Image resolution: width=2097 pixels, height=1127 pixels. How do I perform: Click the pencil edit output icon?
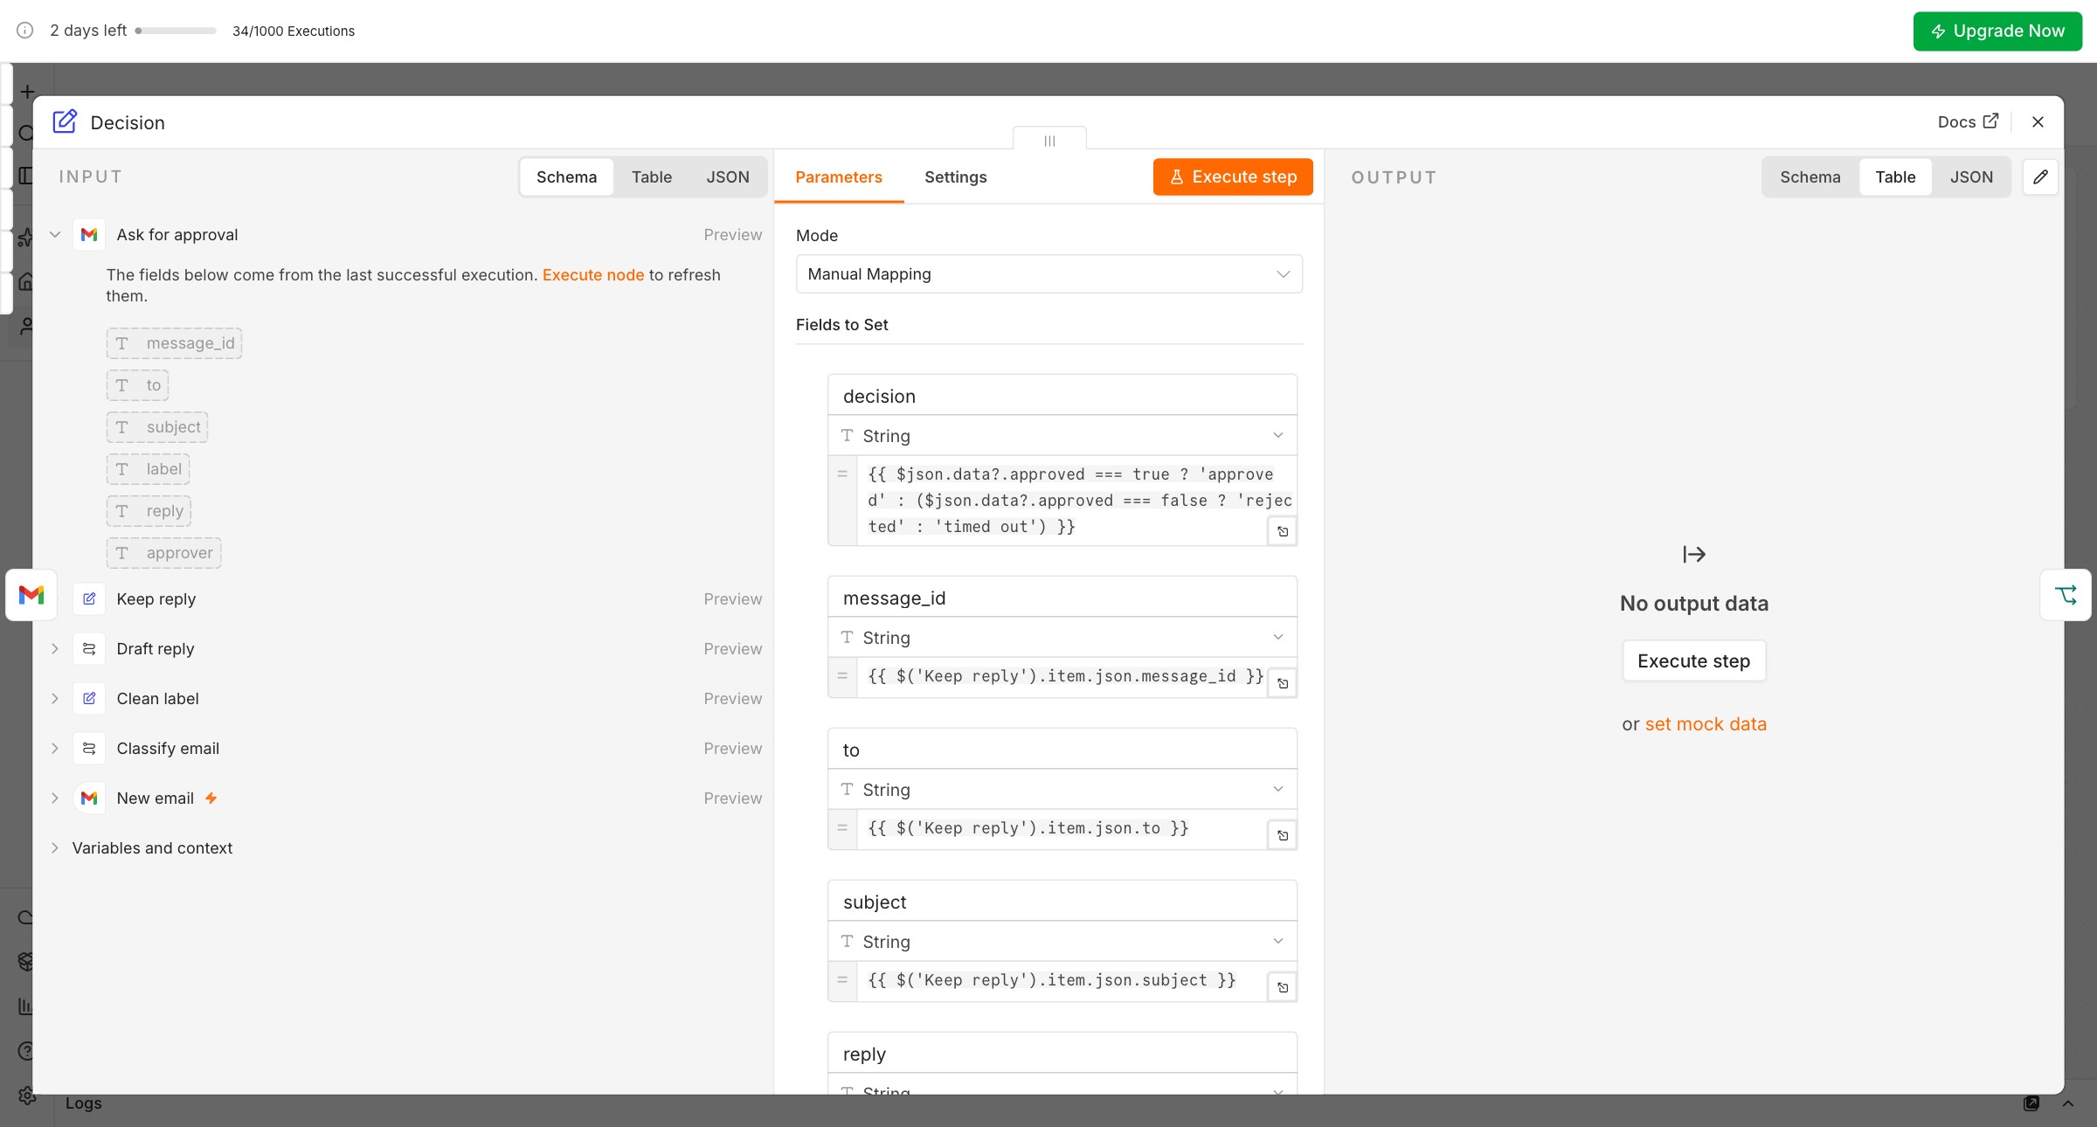2040,176
